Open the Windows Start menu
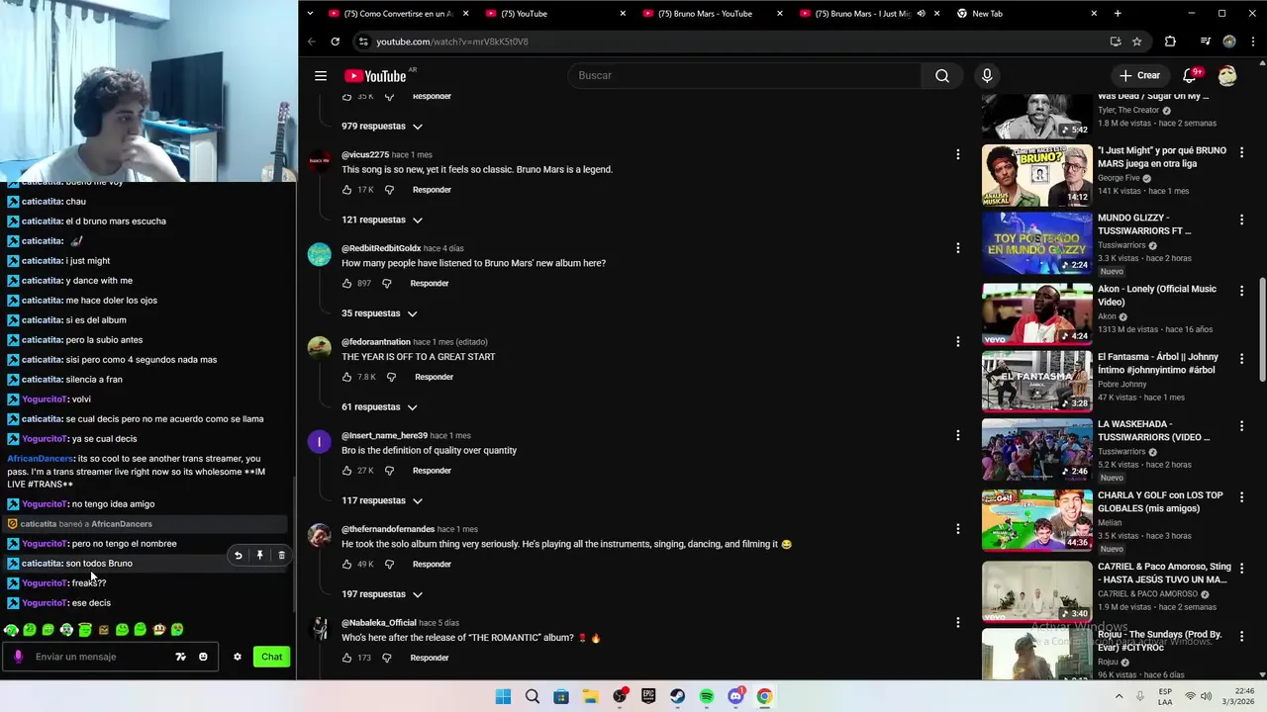The height and width of the screenshot is (712, 1267). [x=503, y=696]
